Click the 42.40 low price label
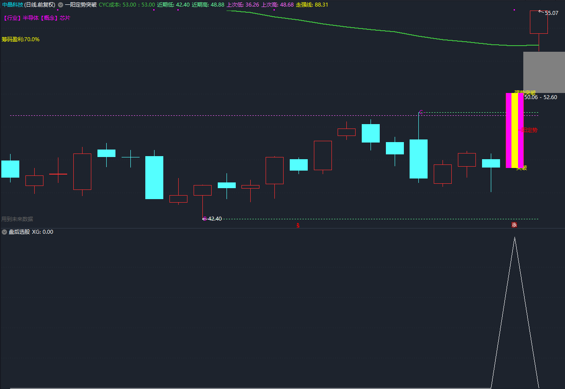Viewport: 565px width, 389px height. pyautogui.click(x=215, y=218)
